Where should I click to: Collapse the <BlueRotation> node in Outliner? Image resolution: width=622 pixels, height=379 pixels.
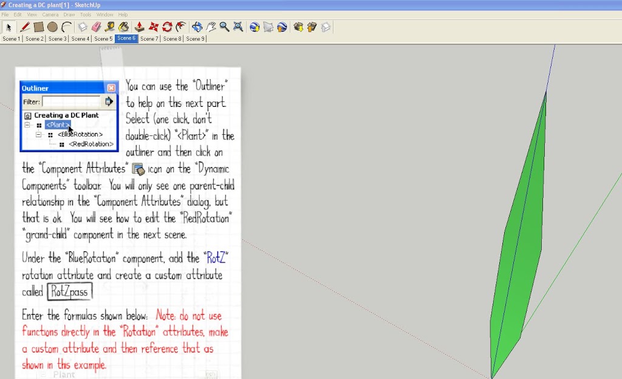38,134
